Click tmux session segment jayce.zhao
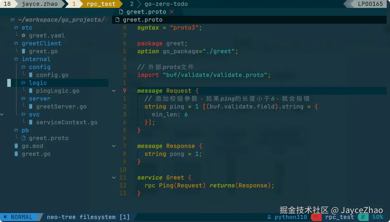 pyautogui.click(x=40, y=4)
